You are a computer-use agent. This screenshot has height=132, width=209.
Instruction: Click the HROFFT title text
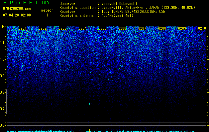click(x=21, y=3)
